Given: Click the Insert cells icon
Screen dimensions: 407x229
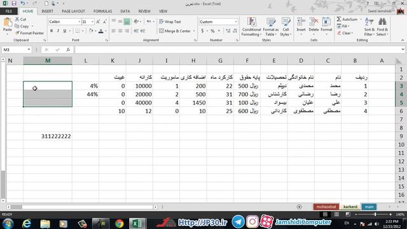Looking at the screenshot, I should point(301,22).
